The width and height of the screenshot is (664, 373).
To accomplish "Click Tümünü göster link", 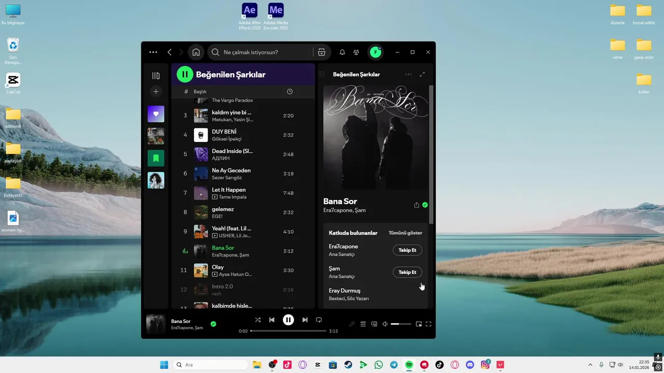I will (405, 233).
